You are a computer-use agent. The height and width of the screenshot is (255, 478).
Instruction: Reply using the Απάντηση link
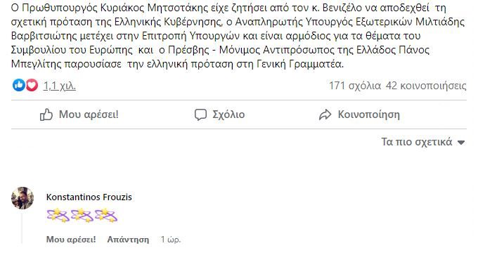point(128,240)
